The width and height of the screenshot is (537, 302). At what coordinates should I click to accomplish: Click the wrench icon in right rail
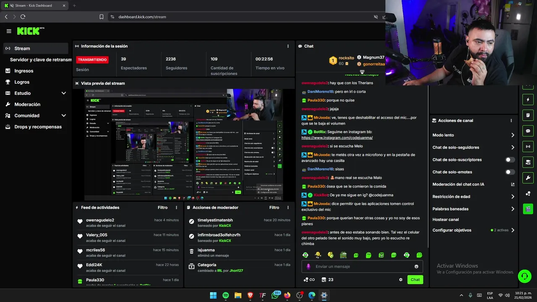(x=528, y=177)
